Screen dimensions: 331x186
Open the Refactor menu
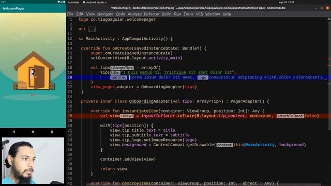(152, 14)
